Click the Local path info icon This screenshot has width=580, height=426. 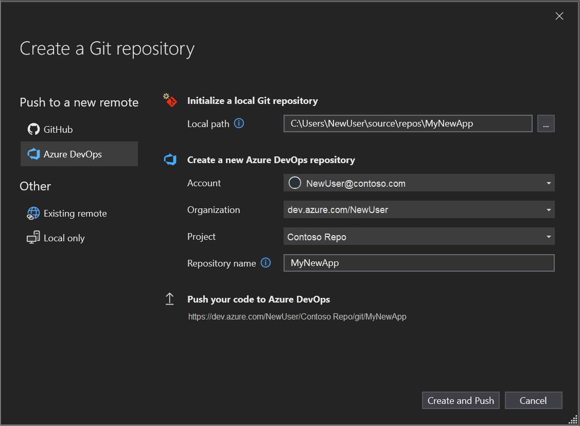click(239, 123)
